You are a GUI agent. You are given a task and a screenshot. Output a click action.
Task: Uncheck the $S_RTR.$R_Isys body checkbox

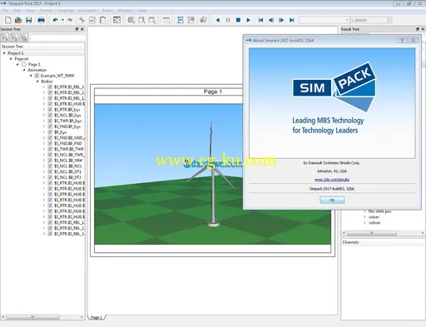click(x=50, y=110)
